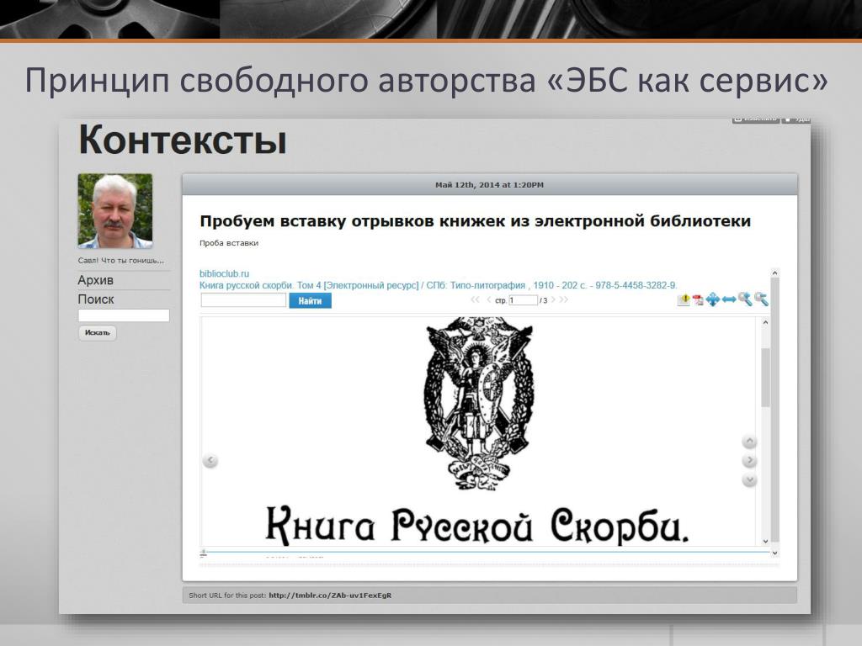Viewport: 862px width, 646px height.
Task: Go to the previous page with single left arrow
Action: tap(489, 300)
